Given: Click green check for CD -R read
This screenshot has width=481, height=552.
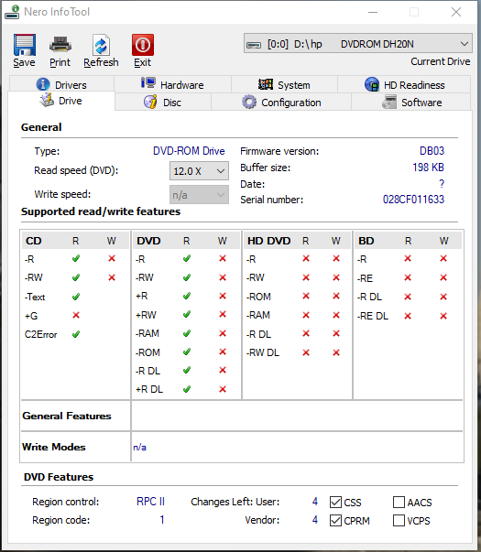Looking at the screenshot, I should pyautogui.click(x=76, y=259).
